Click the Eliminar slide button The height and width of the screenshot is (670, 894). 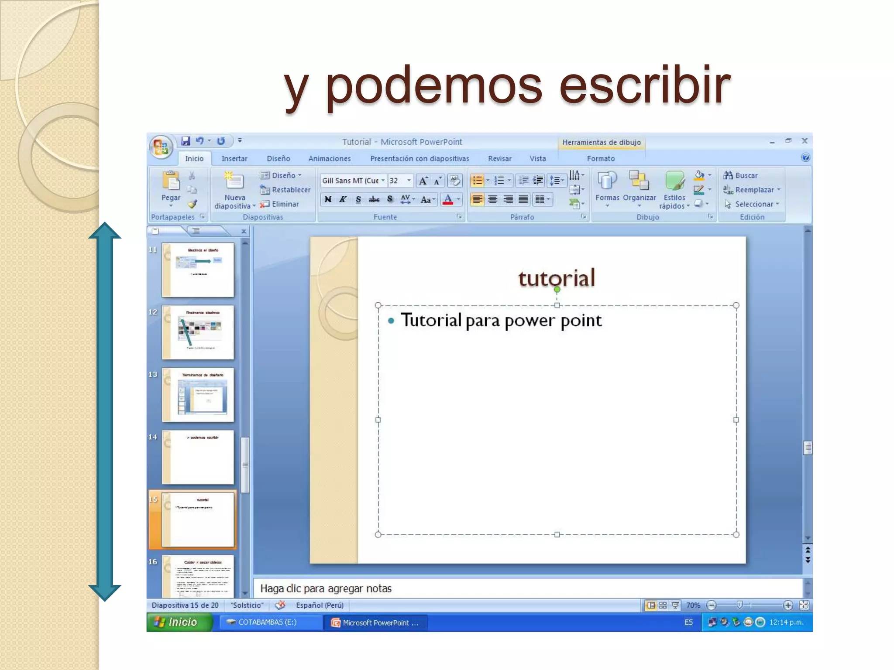279,204
